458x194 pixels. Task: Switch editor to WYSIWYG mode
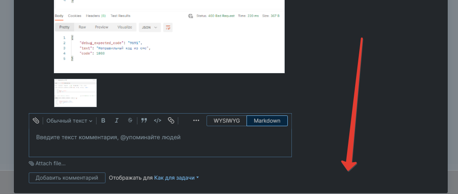227,121
